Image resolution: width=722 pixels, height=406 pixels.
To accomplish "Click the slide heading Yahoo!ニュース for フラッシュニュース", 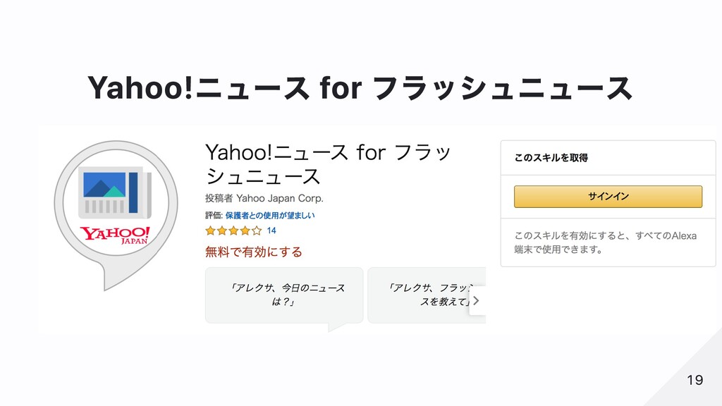I will pyautogui.click(x=360, y=88).
